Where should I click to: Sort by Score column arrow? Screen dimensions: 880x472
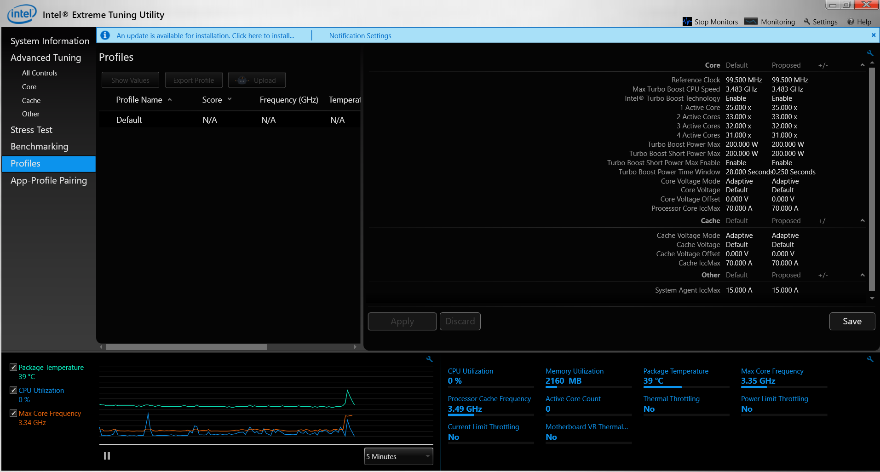[230, 99]
